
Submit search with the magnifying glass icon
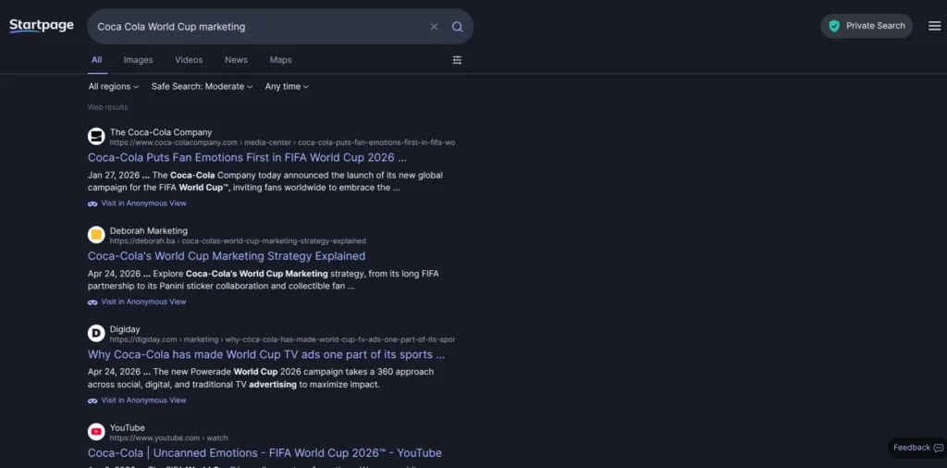coord(457,27)
